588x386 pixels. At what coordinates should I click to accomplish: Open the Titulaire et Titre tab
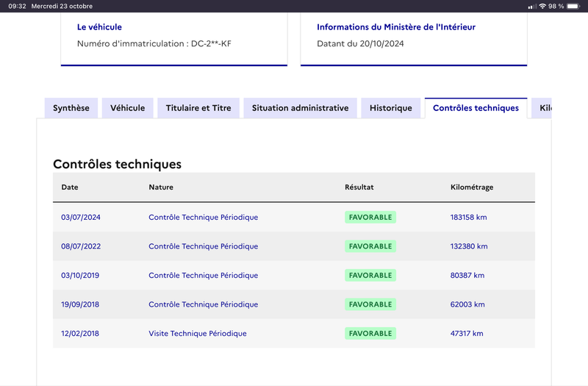click(198, 108)
